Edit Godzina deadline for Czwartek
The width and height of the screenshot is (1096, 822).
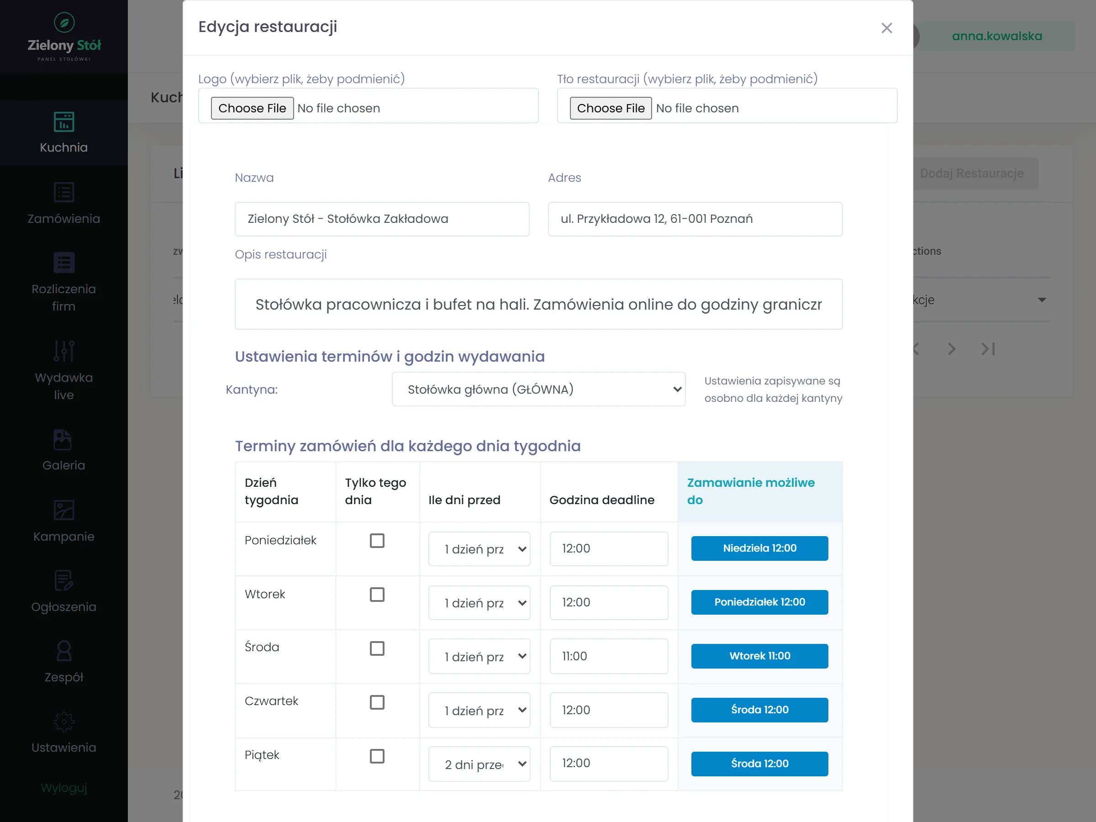pyautogui.click(x=609, y=710)
